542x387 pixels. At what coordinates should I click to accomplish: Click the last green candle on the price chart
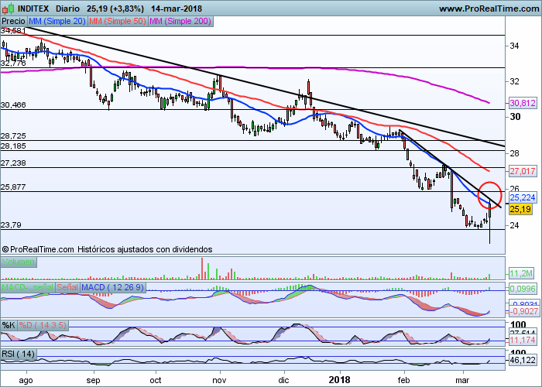point(490,211)
